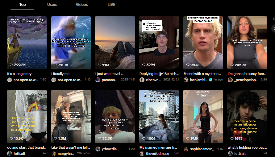Viewport: 275px width, 157px height.
Task: Open the city canal video with 4006 likes
Action: [159, 116]
